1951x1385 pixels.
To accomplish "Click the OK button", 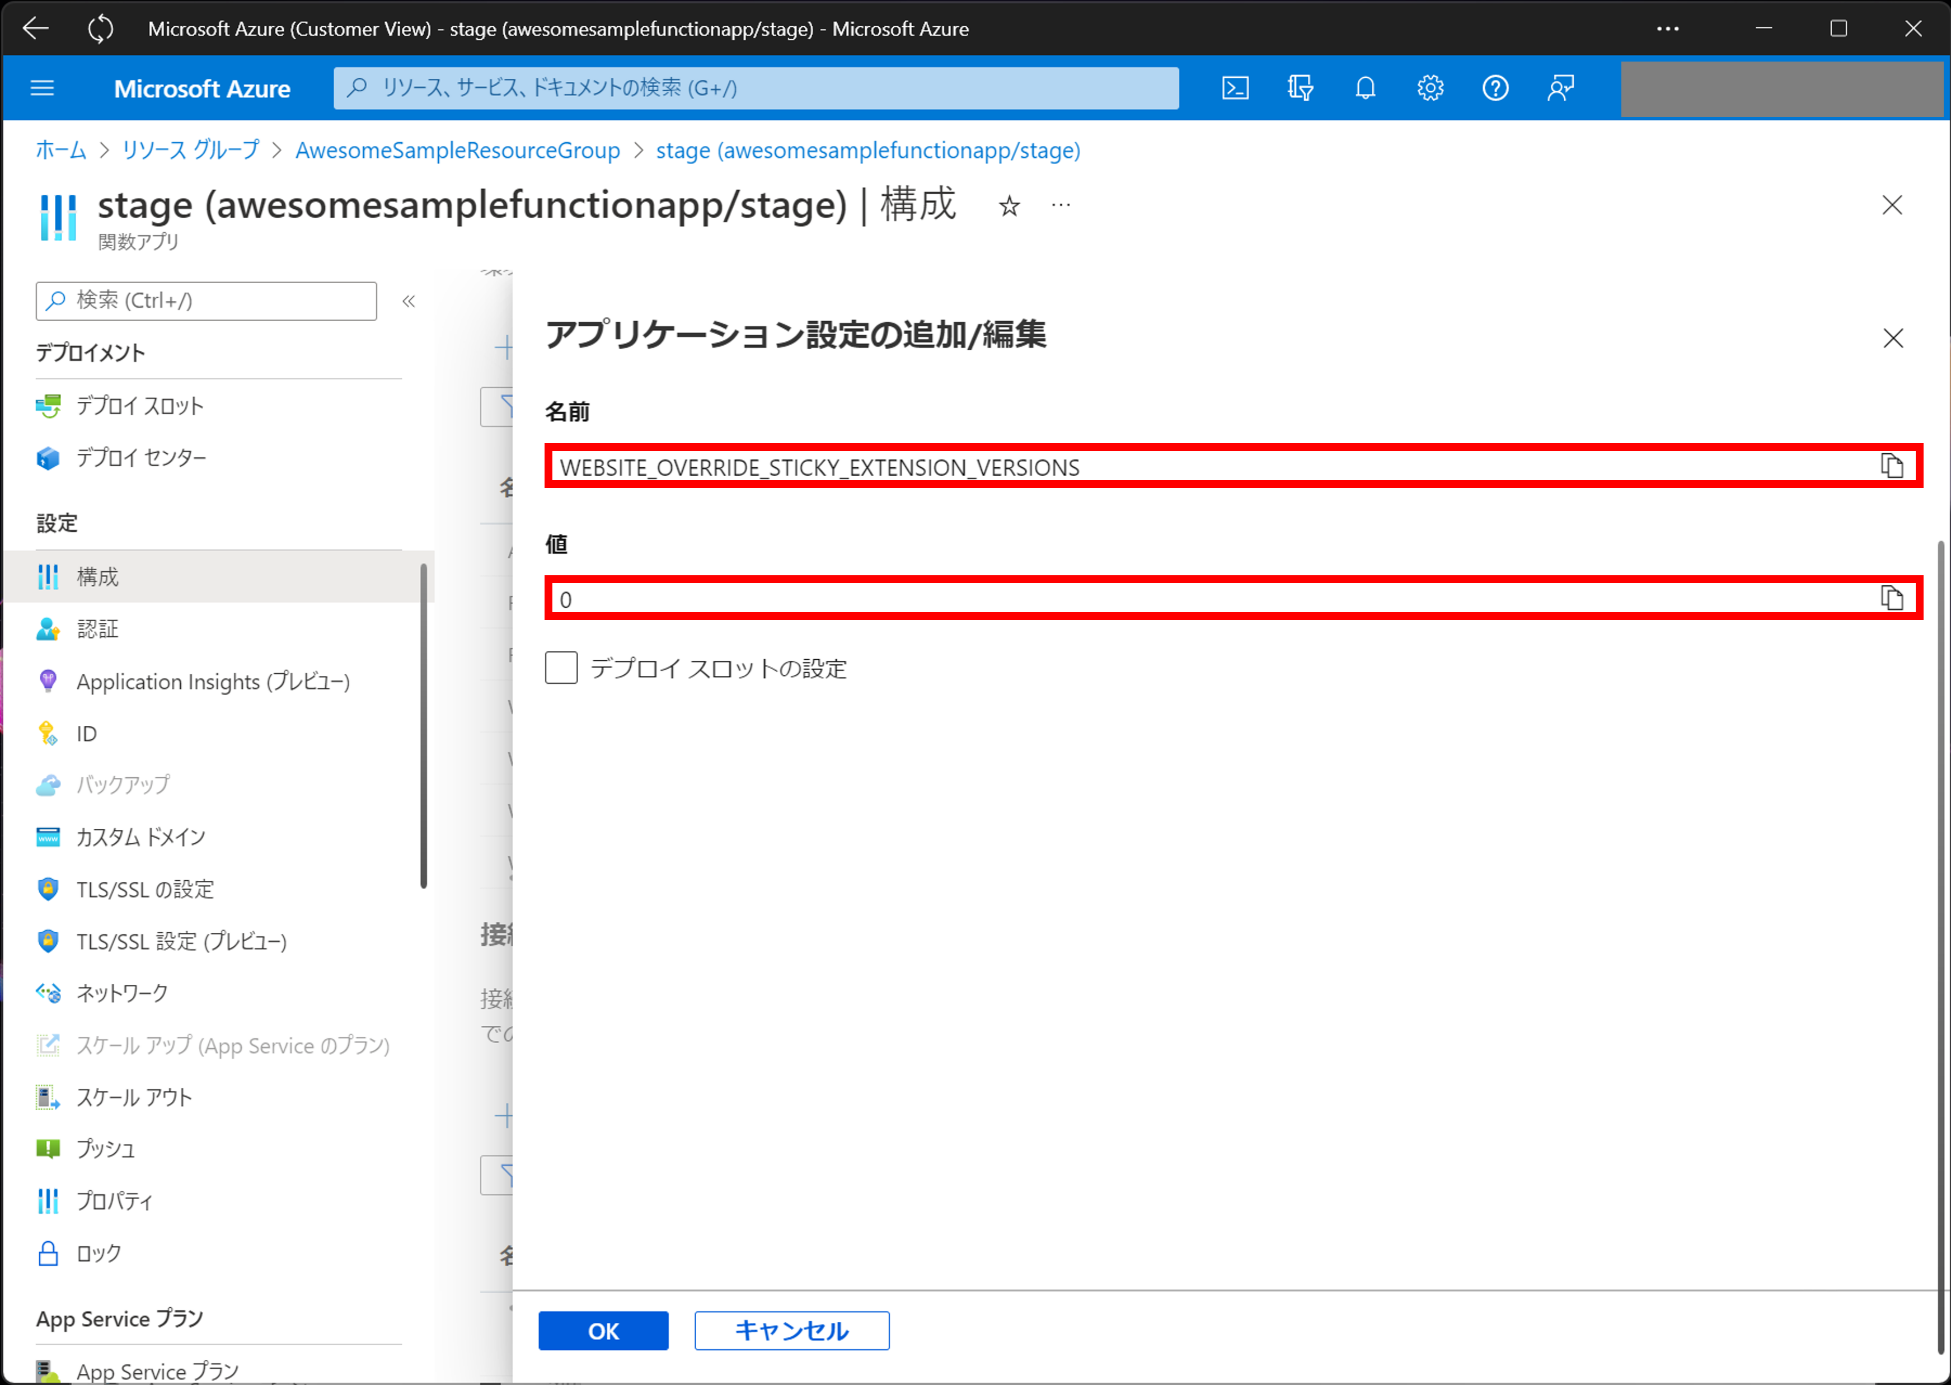I will pos(603,1330).
